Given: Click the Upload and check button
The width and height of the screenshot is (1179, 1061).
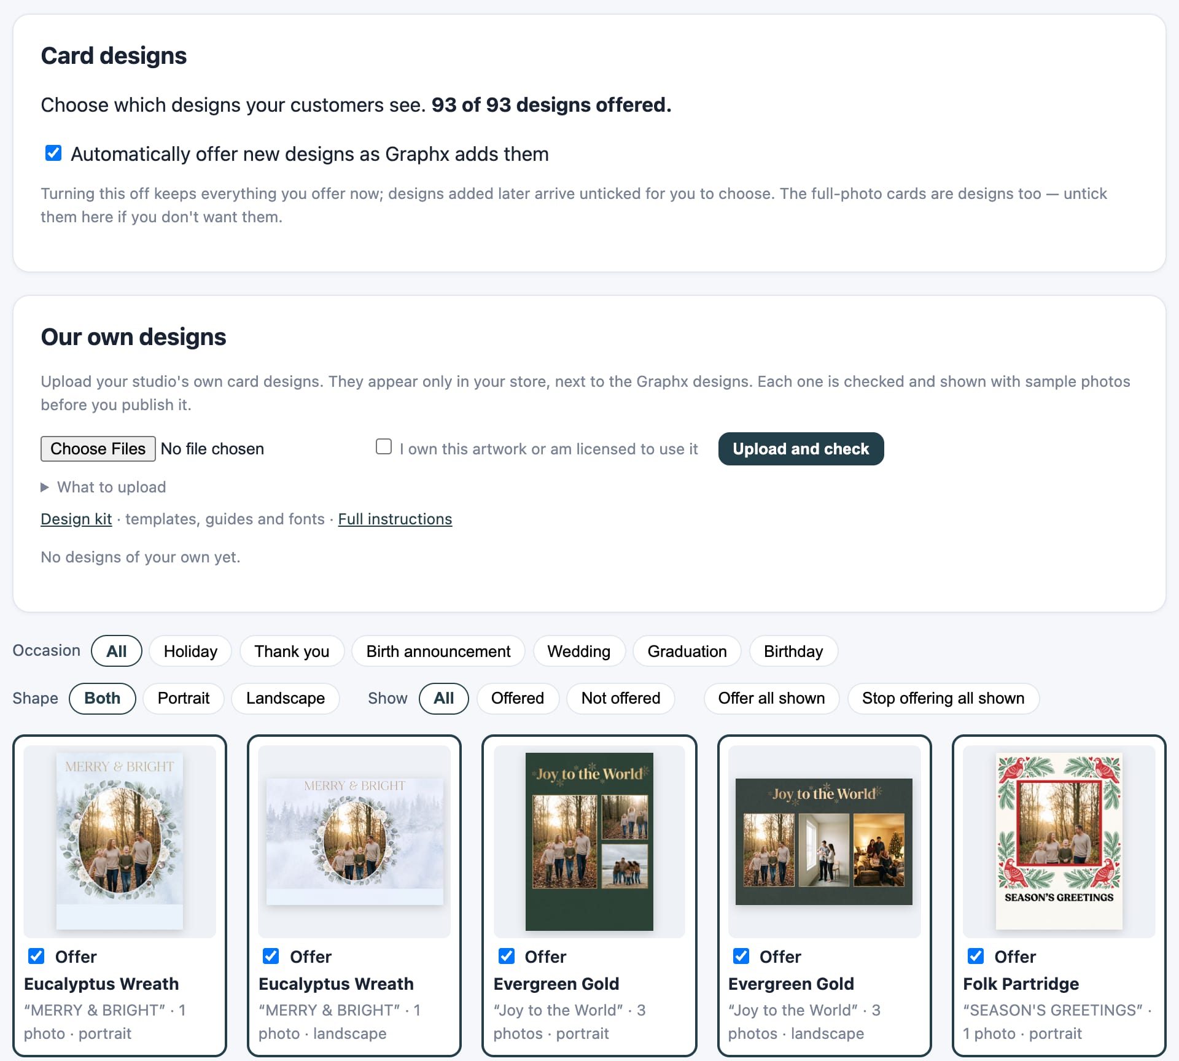Looking at the screenshot, I should click(801, 449).
